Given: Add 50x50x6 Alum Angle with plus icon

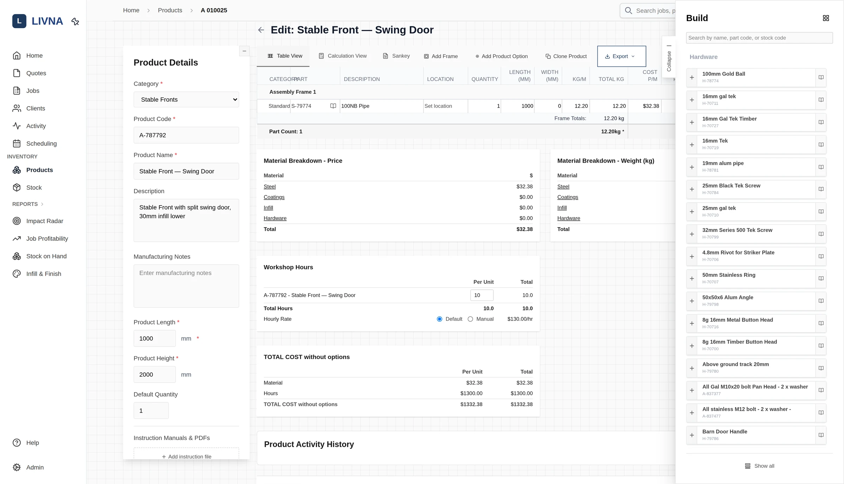Looking at the screenshot, I should click(692, 301).
